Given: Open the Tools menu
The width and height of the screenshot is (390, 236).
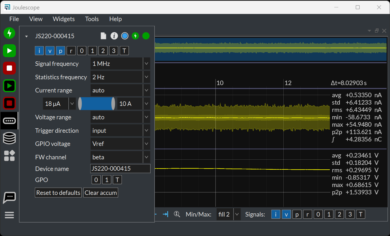Looking at the screenshot, I should (x=92, y=19).
